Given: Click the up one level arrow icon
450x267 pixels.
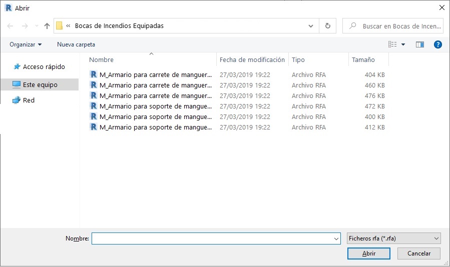Looking at the screenshot, I should tap(47, 26).
